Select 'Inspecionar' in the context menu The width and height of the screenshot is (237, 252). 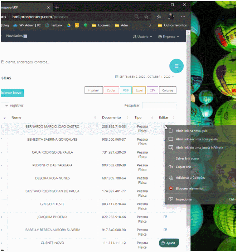[184, 199]
